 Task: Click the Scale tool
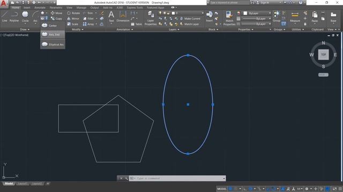click(73, 24)
